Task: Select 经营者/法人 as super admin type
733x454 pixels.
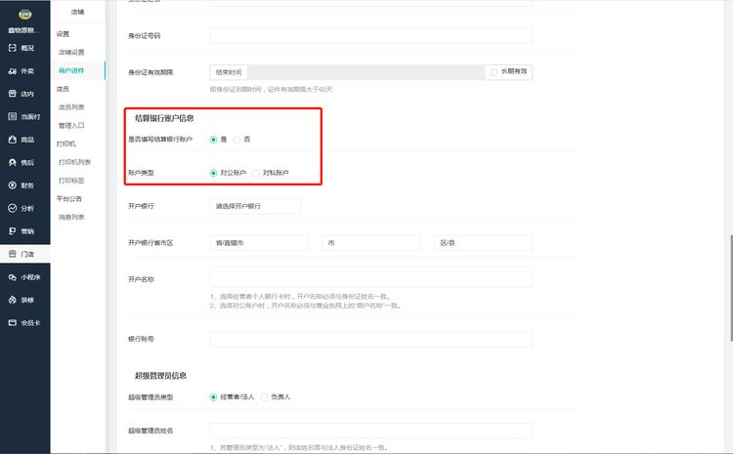Action: tap(213, 397)
